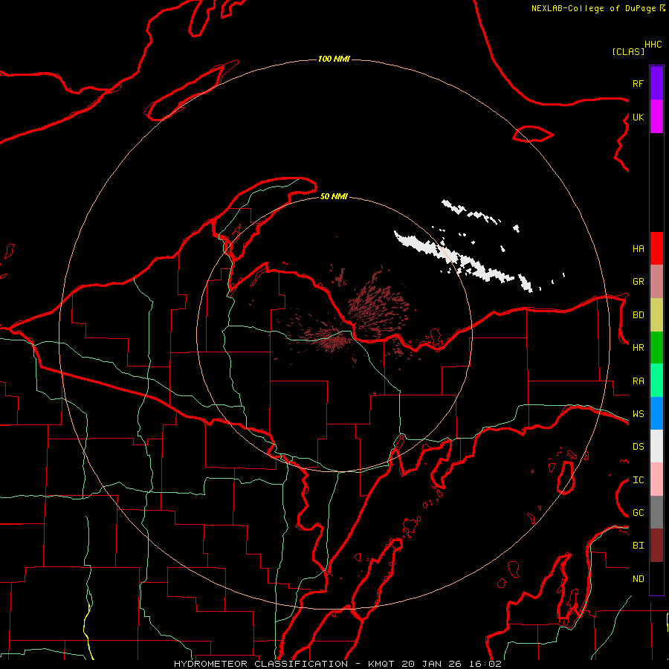The image size is (669, 669).
Task: Click the KMQT station identifier
Action: click(381, 664)
